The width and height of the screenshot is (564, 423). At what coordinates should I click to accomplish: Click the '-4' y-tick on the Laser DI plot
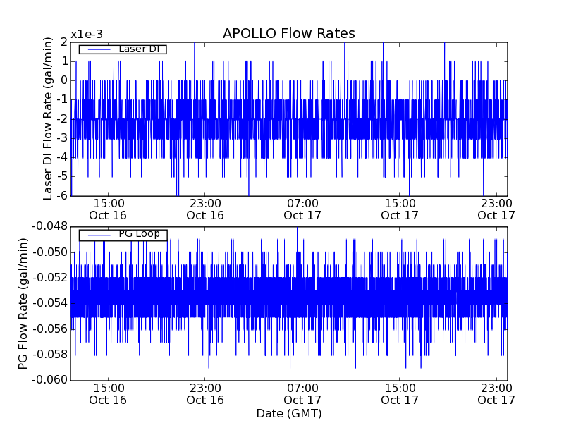point(62,157)
